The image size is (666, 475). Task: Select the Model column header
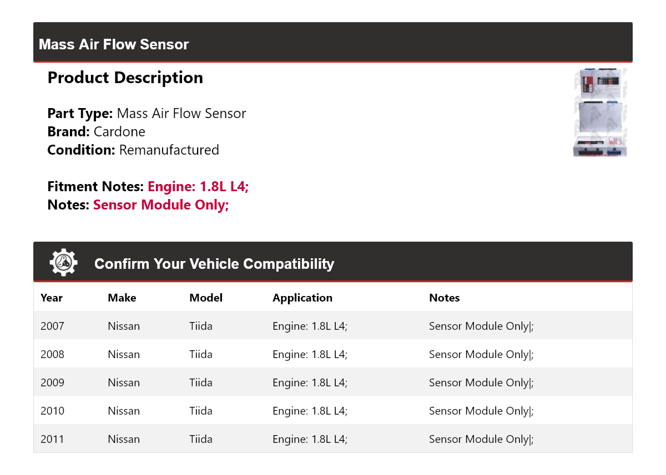pos(206,298)
